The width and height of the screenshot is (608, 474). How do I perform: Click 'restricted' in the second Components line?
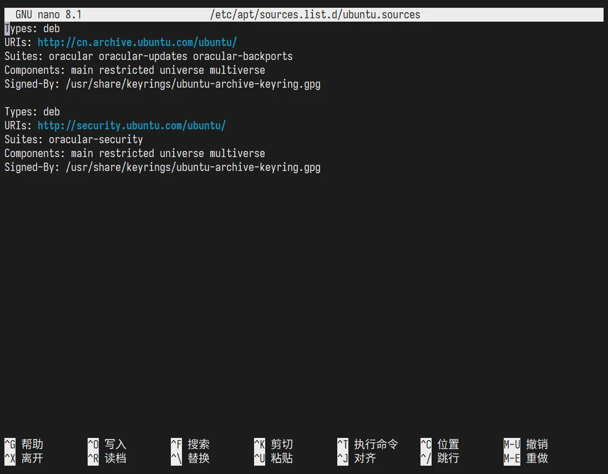click(x=126, y=154)
